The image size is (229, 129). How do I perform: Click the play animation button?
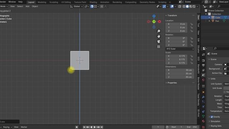(94, 127)
